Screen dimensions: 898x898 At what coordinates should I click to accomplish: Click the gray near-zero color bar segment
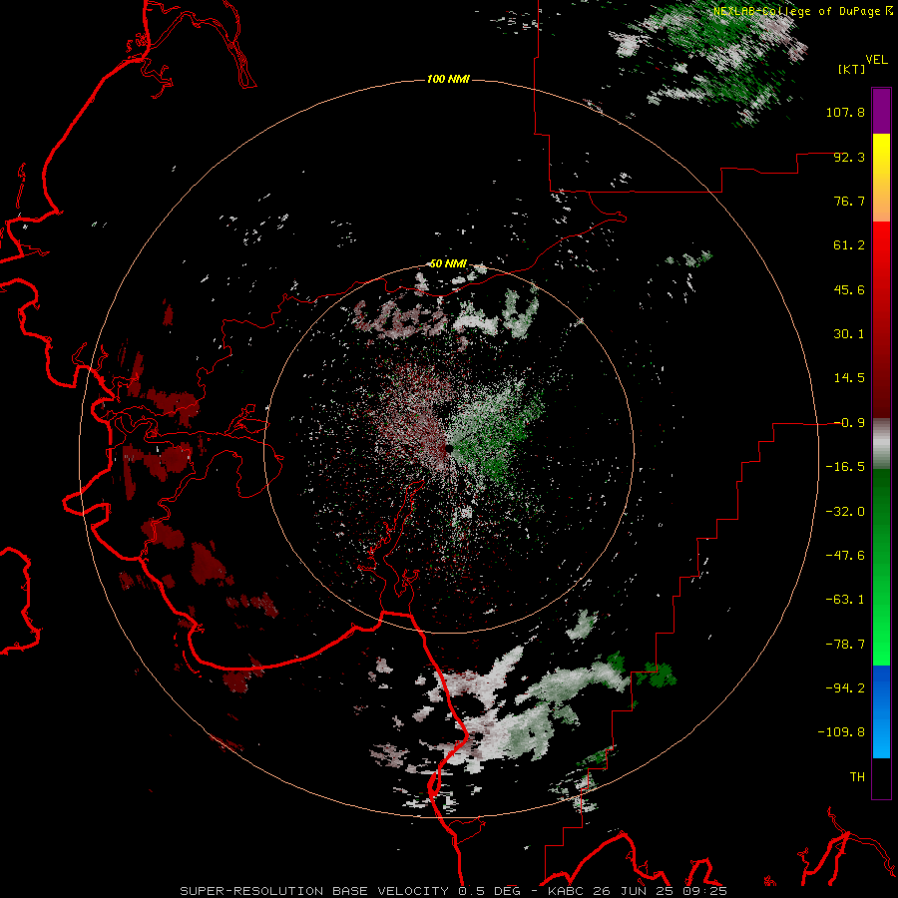[x=881, y=444]
